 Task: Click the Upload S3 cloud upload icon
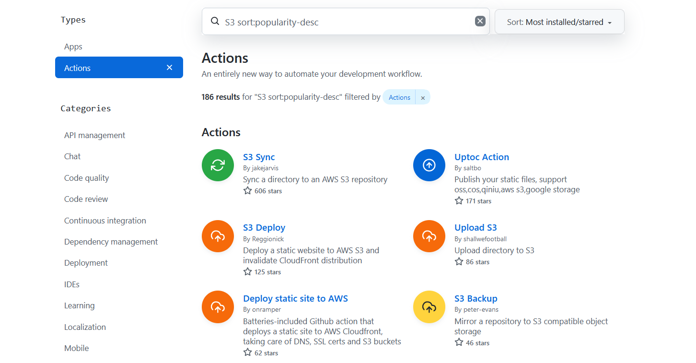[x=429, y=236]
